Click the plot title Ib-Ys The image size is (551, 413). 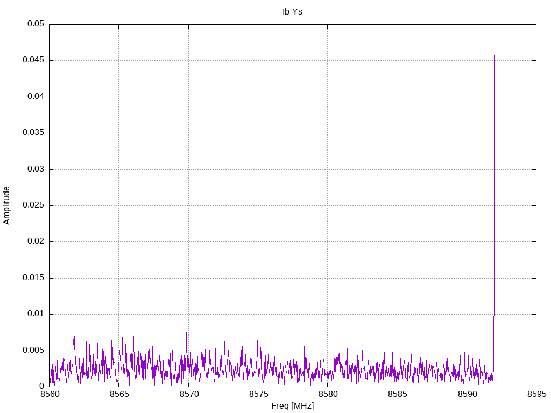(x=292, y=11)
